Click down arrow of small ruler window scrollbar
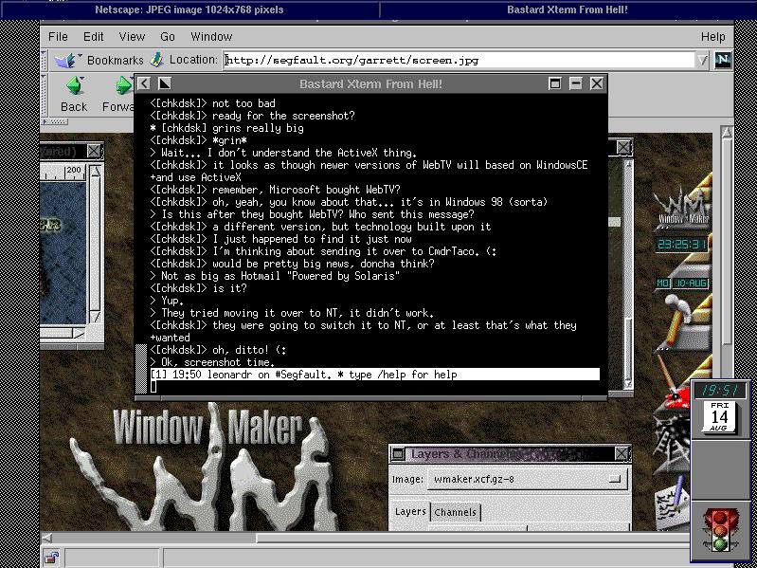 96,317
